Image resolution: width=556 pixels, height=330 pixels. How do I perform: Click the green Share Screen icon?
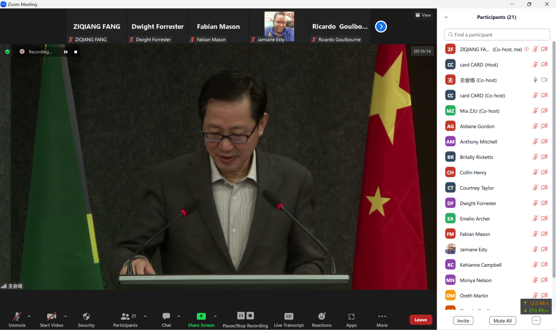pyautogui.click(x=201, y=316)
